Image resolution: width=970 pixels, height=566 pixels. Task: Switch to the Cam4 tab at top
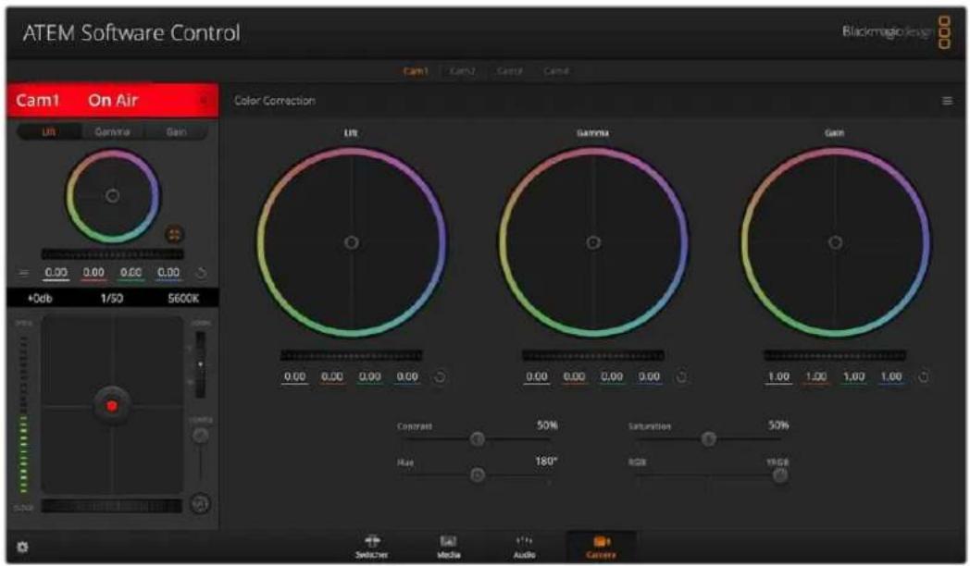(555, 71)
